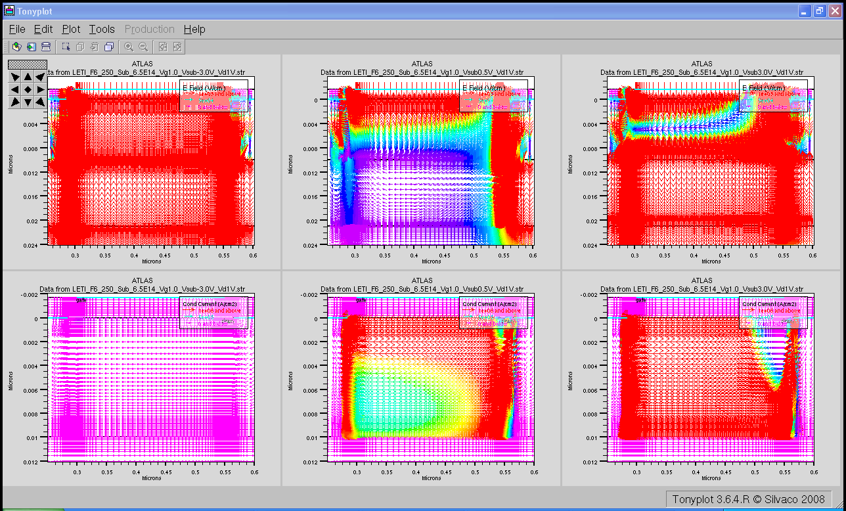Click the zoom out magnifier icon
The image size is (846, 511).
[x=143, y=47]
